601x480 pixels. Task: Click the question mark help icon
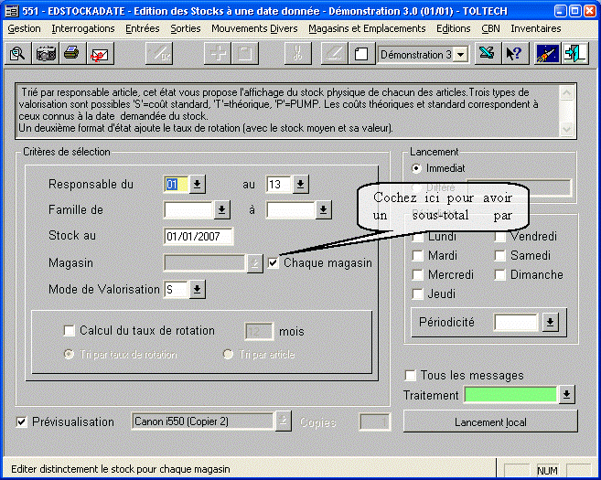coord(513,54)
